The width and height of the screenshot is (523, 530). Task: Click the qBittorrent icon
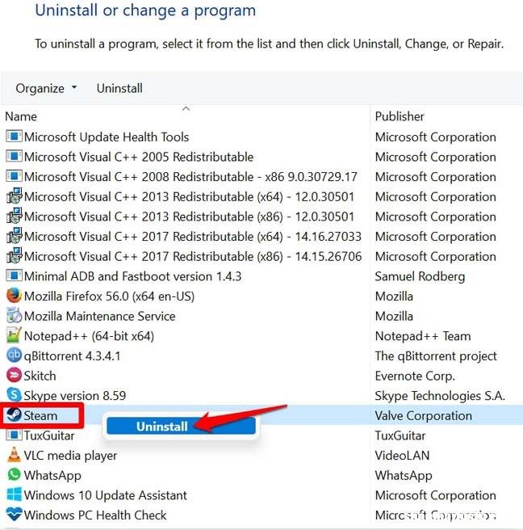tap(14, 355)
